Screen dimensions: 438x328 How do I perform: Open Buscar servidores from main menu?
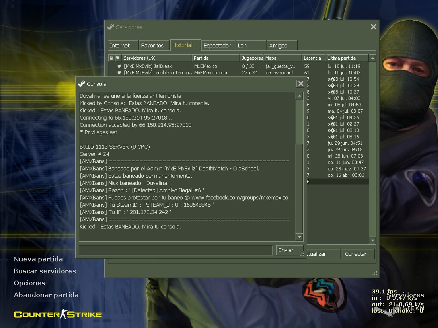(x=44, y=271)
